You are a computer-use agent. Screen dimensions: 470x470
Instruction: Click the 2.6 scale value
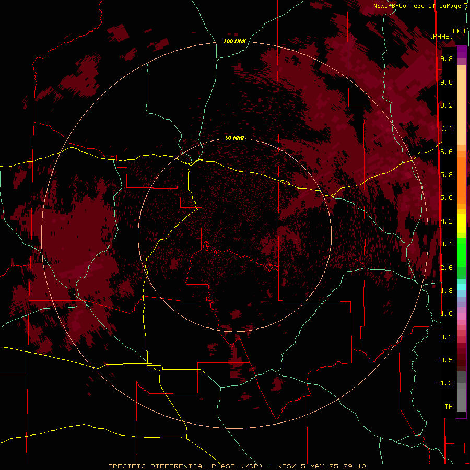pos(446,268)
